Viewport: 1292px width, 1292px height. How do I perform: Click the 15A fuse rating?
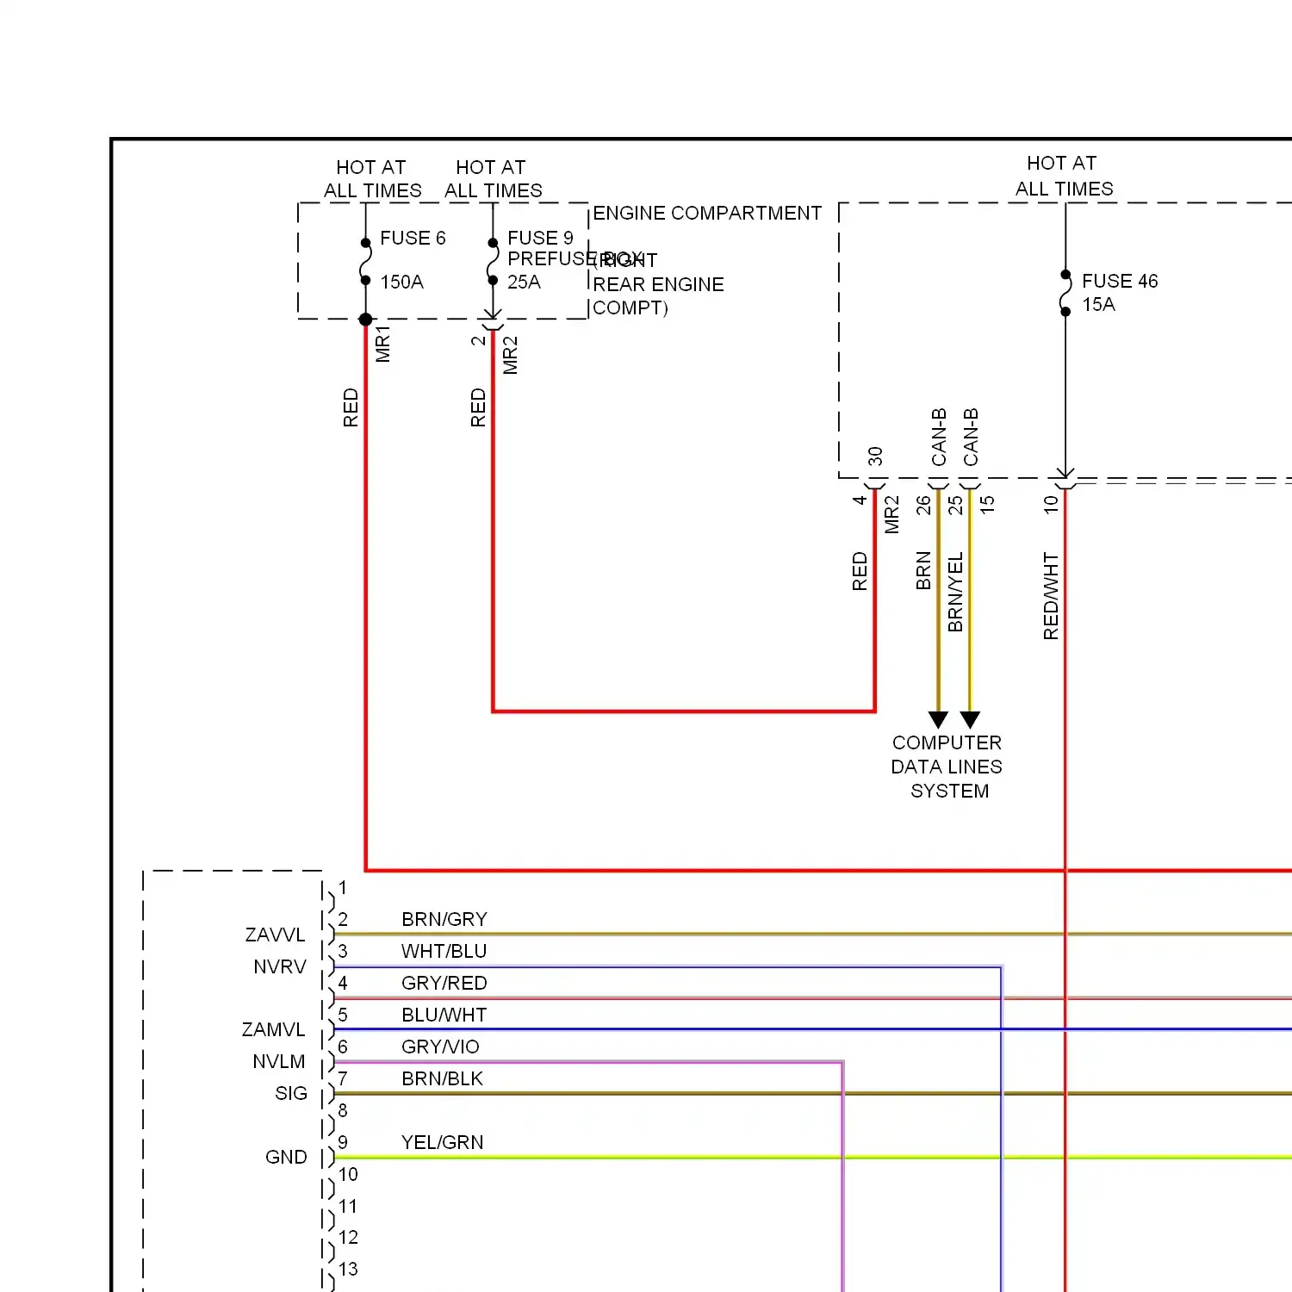(1098, 304)
